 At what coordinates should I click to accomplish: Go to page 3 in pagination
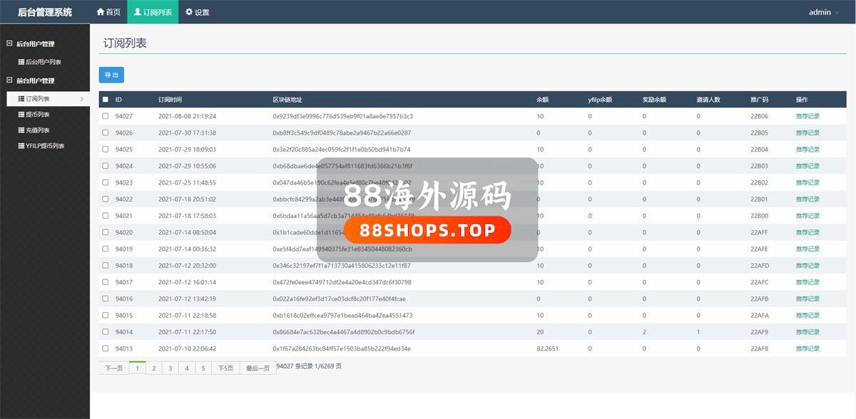[x=170, y=368]
